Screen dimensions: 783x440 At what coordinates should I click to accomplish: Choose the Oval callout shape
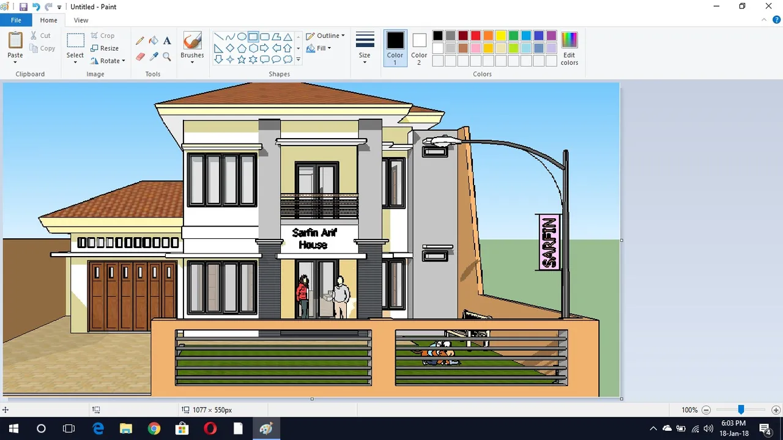tap(276, 59)
